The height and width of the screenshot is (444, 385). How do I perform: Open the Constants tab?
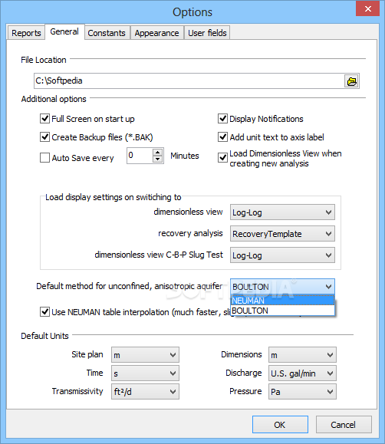pos(107,33)
